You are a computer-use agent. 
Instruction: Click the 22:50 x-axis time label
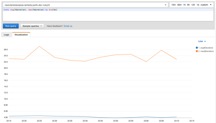(116, 121)
